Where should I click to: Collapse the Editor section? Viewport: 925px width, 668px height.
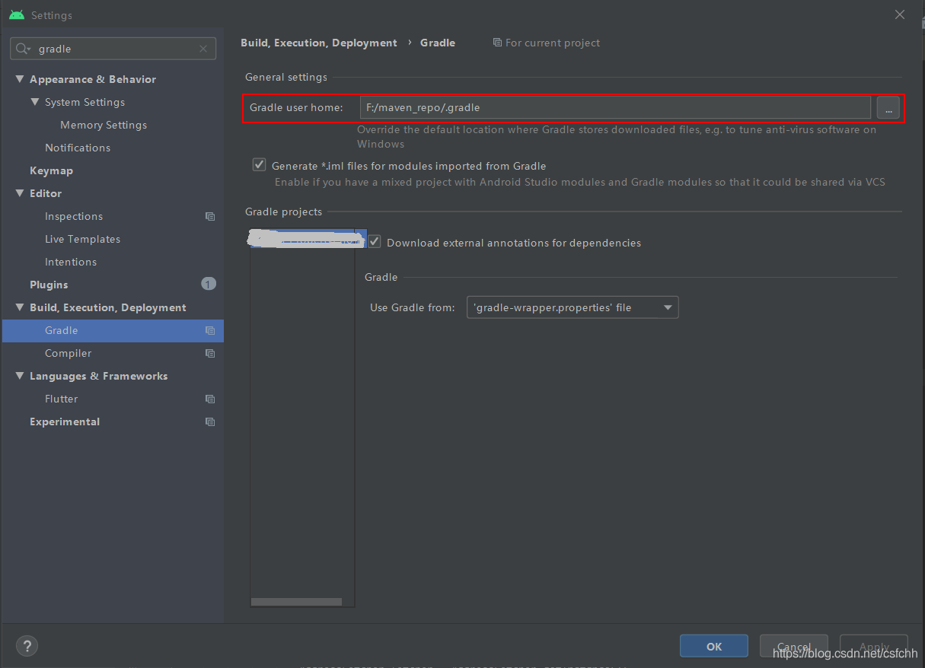point(20,193)
